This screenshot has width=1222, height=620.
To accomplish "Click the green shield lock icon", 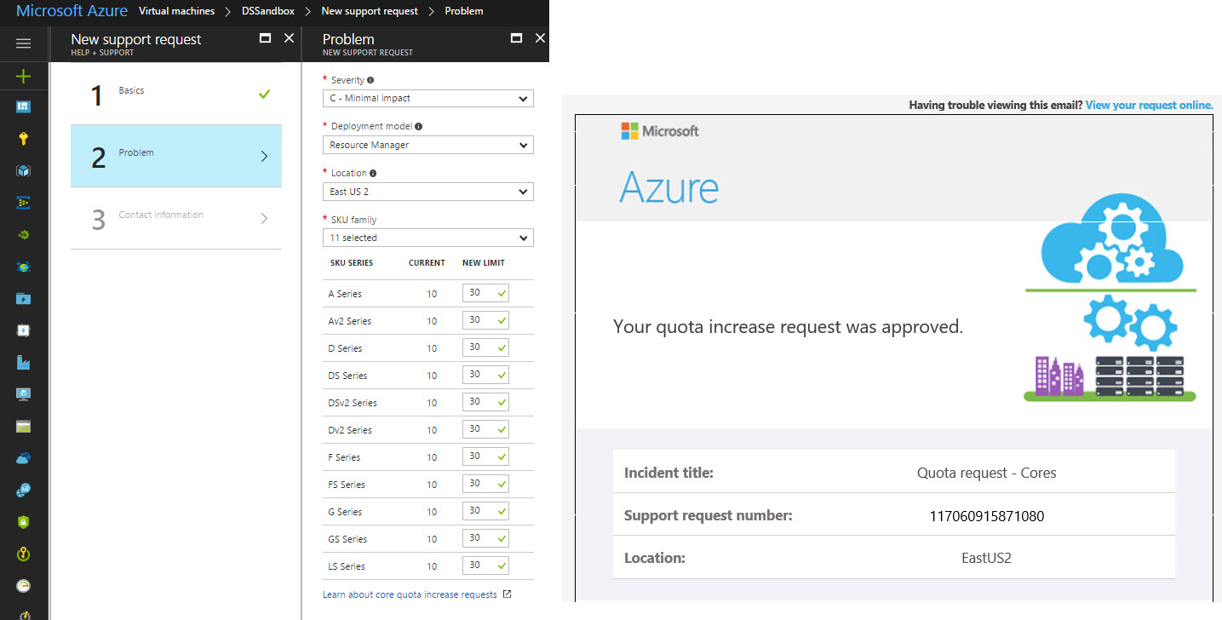I will 23,521.
